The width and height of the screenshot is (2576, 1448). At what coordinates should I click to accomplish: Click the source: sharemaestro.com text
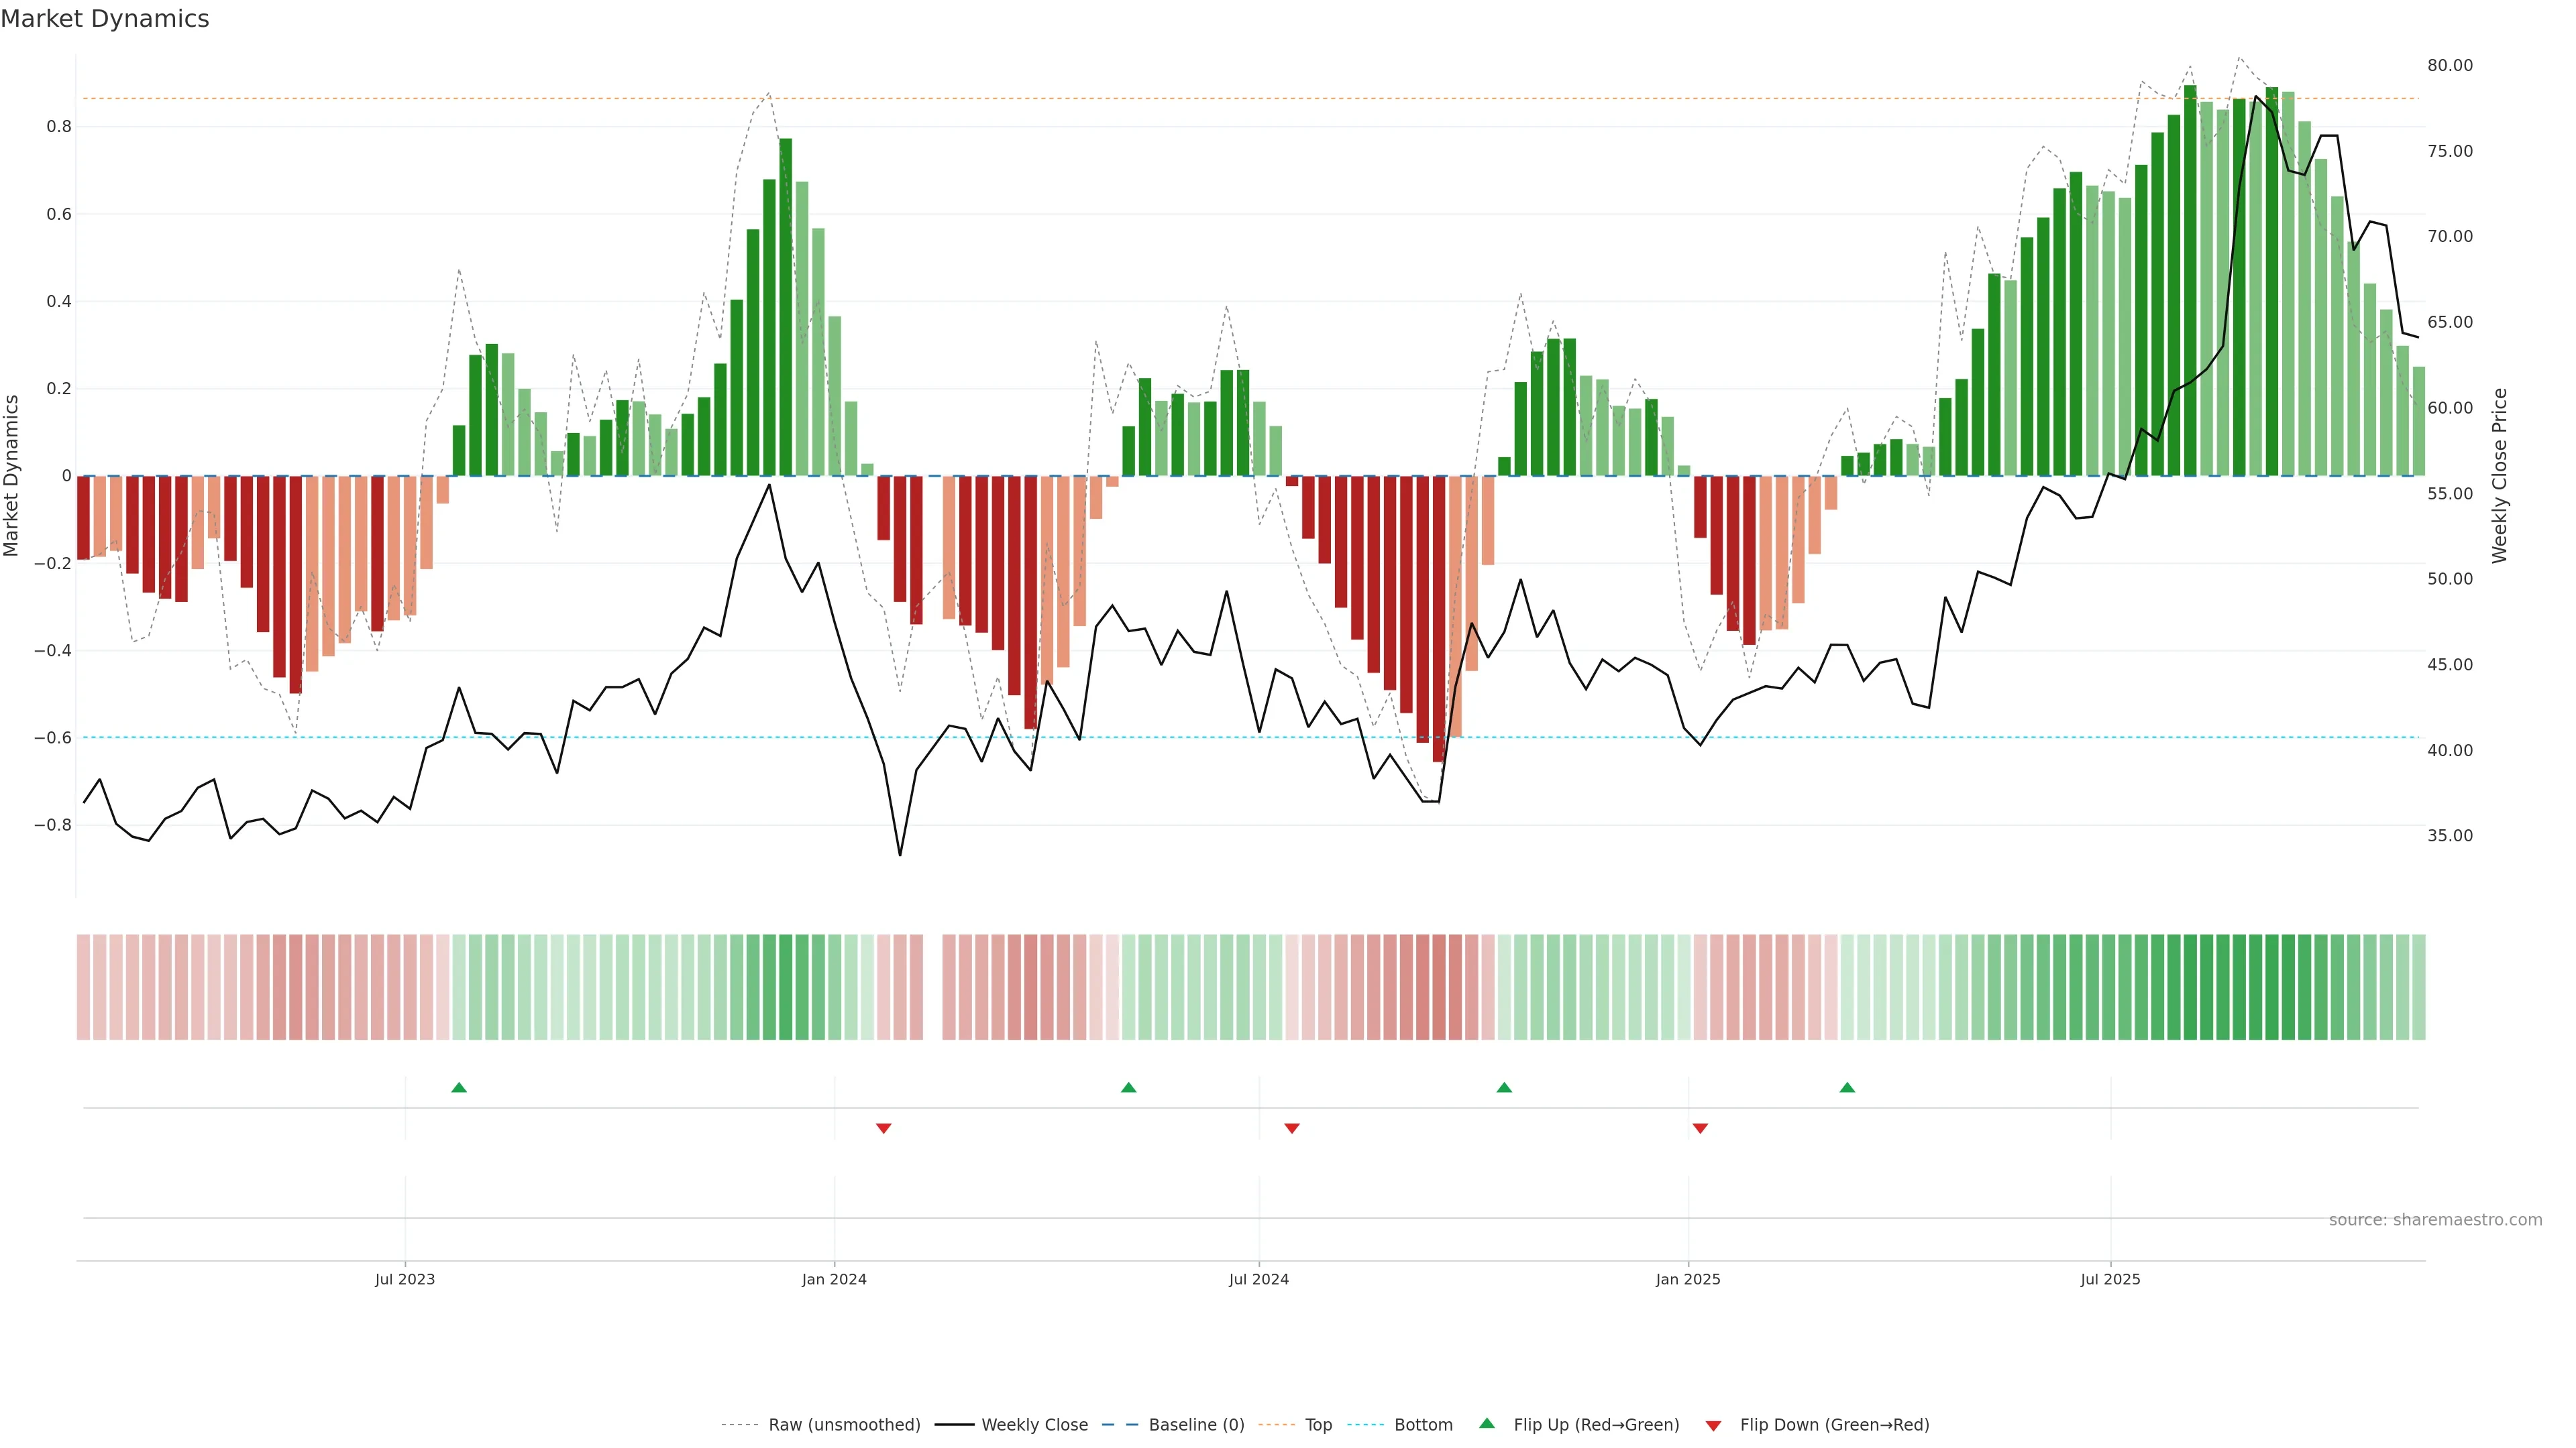coord(2435,1220)
